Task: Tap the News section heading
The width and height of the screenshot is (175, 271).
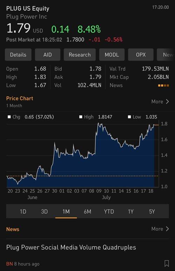Action: 13,229
